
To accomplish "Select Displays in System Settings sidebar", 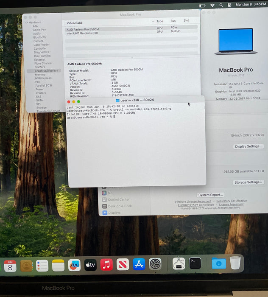I will [x=114, y=213].
